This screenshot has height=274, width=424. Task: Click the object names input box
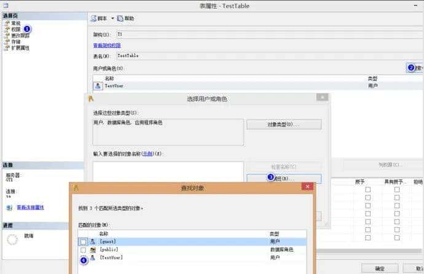point(168,172)
